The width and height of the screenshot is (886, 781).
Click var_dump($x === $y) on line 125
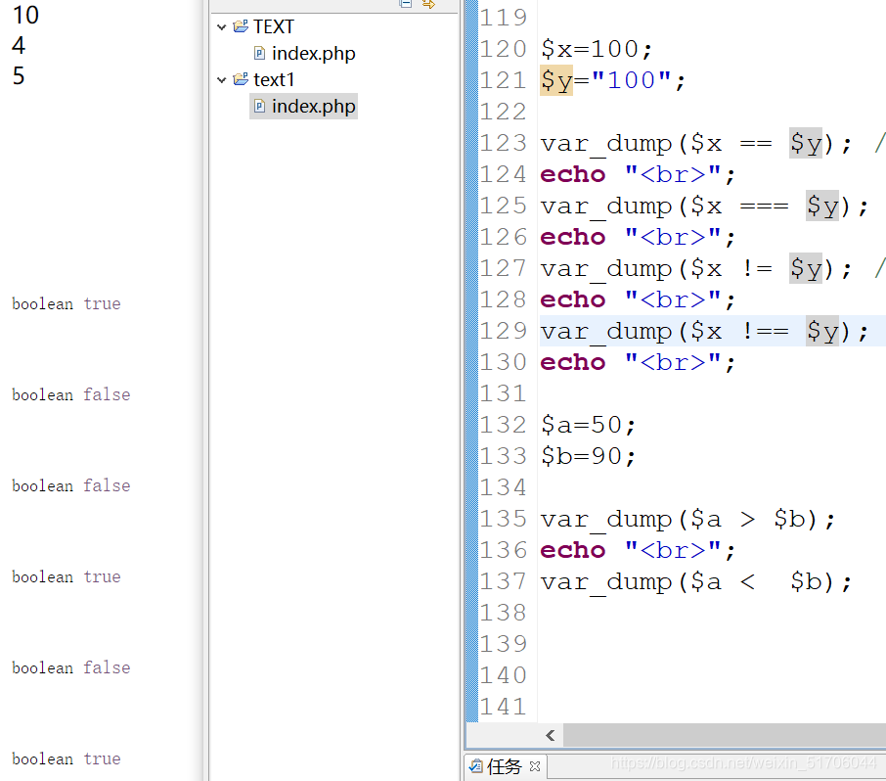pos(704,206)
